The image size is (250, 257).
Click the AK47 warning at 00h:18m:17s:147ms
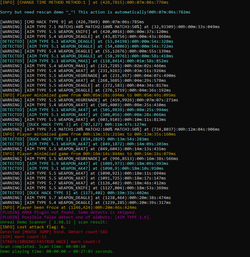pyautogui.click(x=83, y=178)
